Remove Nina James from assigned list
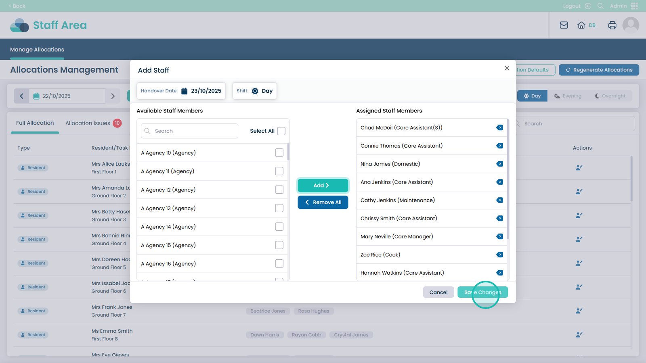 (499, 164)
